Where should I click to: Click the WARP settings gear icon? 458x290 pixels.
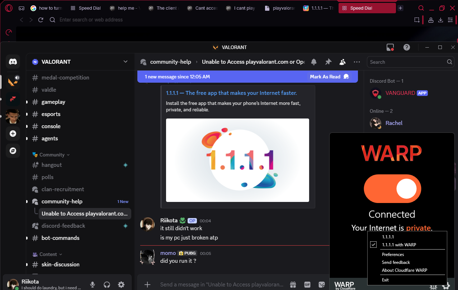[446, 286]
